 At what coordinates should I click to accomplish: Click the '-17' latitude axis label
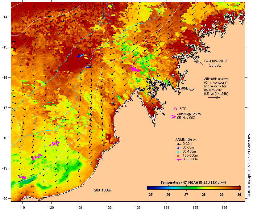(4, 108)
